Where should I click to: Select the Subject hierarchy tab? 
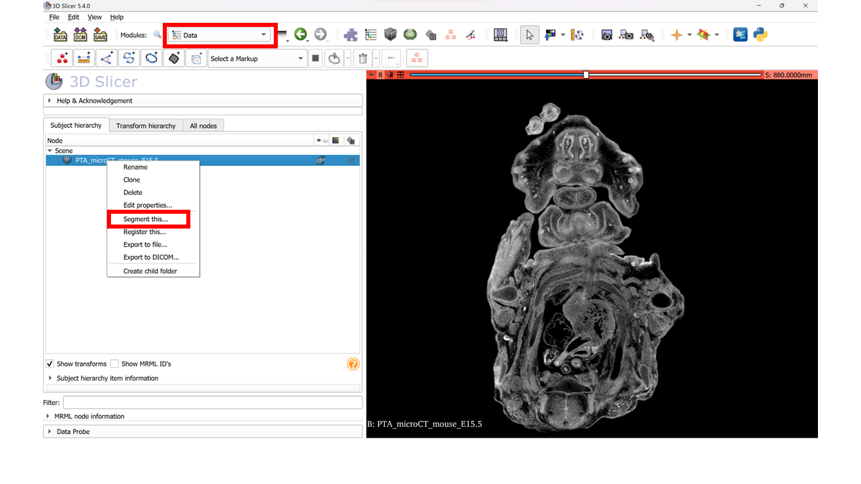pyautogui.click(x=76, y=125)
